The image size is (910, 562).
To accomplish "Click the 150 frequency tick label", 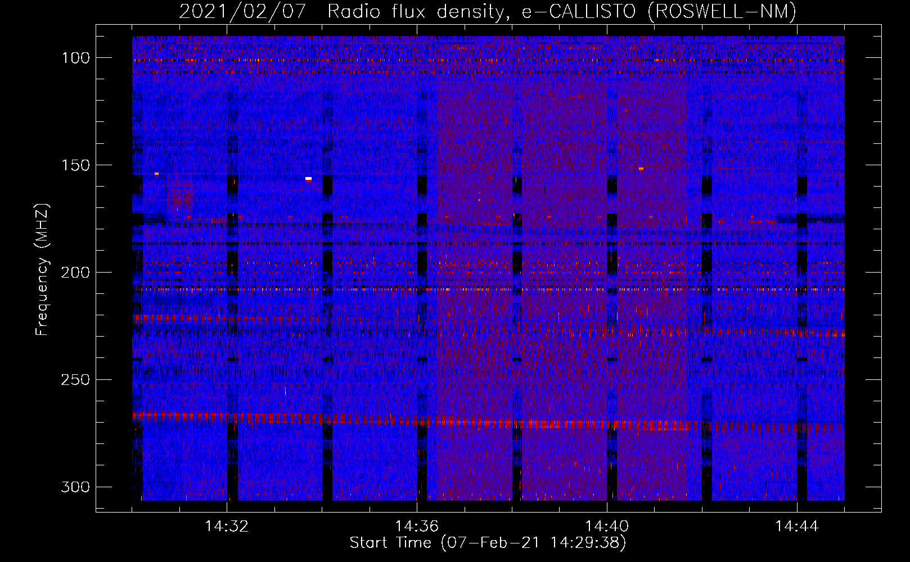I will 75,165.
